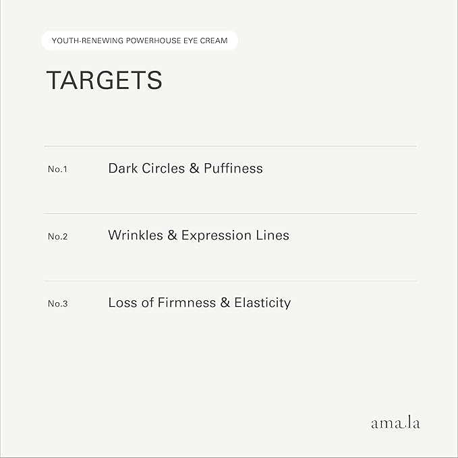The height and width of the screenshot is (458, 458).
Task: Click the Youth-Renewing Powerhouse Eye Cream pill label
Action: pyautogui.click(x=140, y=40)
